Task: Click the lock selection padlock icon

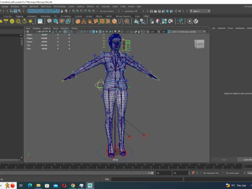Action: [62, 11]
